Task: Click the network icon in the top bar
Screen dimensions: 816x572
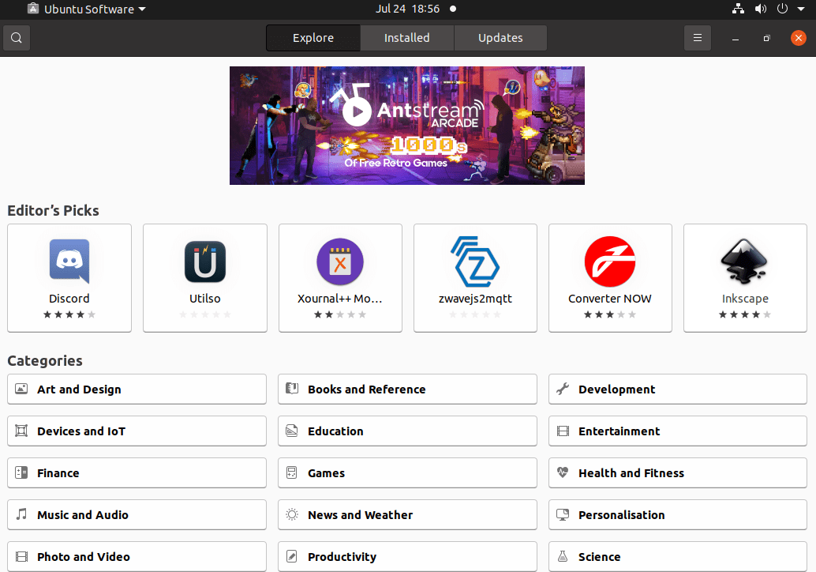Action: tap(739, 9)
